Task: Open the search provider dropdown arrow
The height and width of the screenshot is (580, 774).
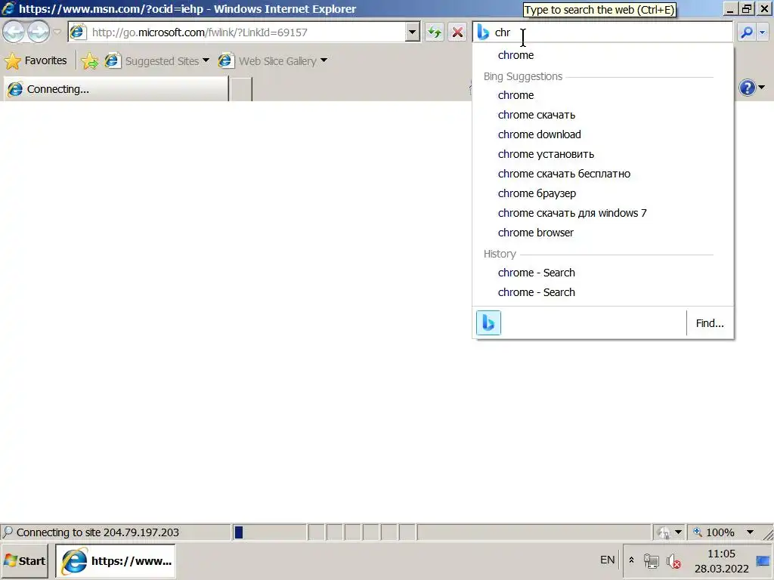Action: tap(763, 32)
